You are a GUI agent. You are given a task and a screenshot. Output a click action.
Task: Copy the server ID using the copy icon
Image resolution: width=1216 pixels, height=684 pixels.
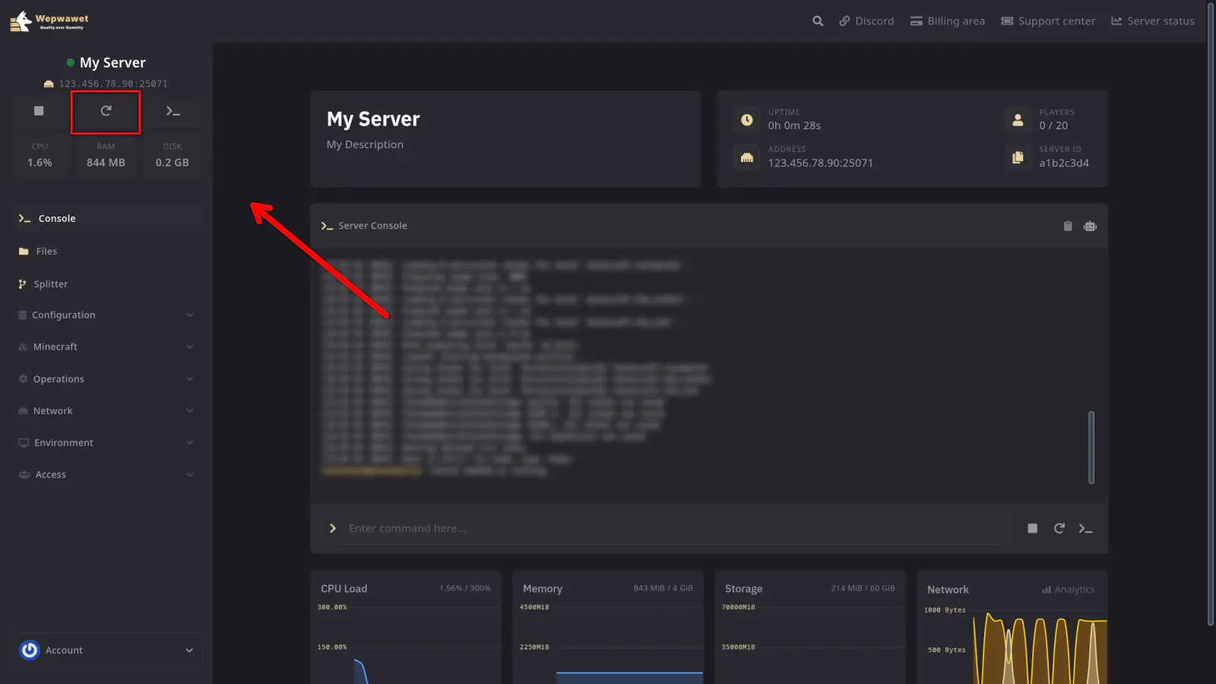(1018, 157)
